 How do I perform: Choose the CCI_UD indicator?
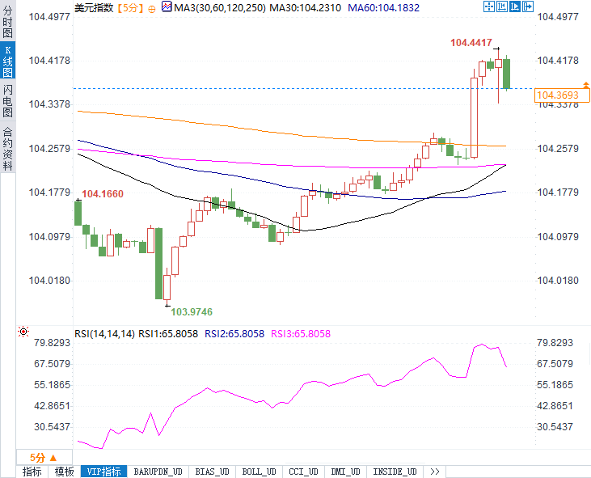click(303, 472)
